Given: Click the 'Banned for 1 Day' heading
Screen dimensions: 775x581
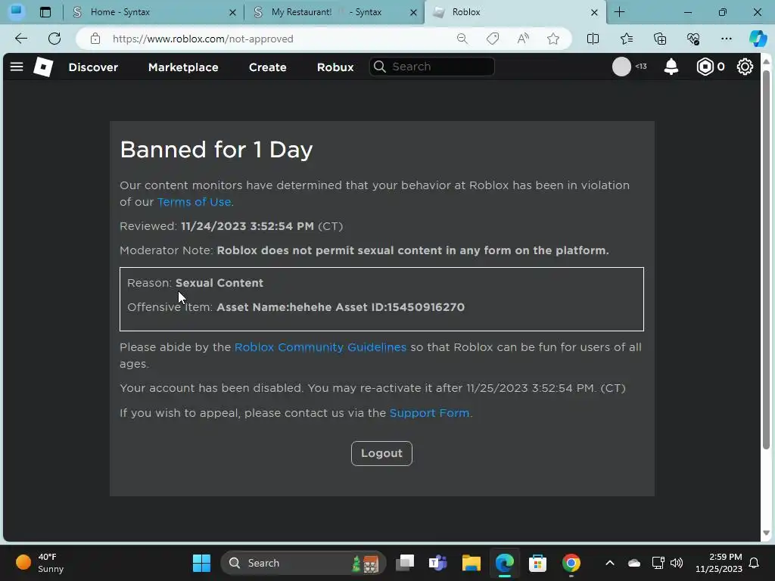Looking at the screenshot, I should tap(216, 150).
